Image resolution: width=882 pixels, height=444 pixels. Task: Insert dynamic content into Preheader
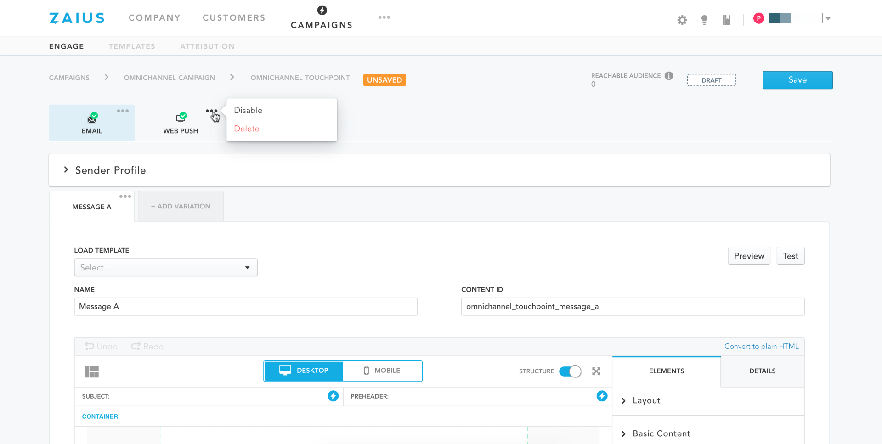[602, 396]
